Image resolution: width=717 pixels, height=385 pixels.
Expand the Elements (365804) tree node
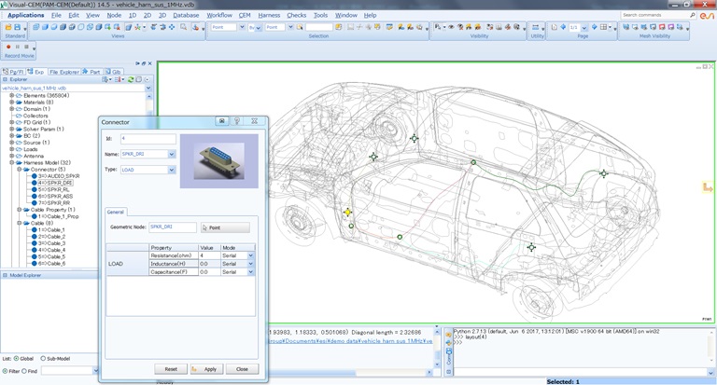tap(12, 95)
